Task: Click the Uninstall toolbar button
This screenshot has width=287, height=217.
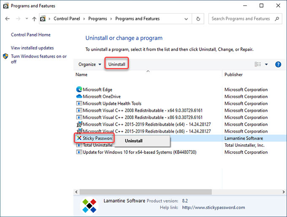Action: coord(117,64)
